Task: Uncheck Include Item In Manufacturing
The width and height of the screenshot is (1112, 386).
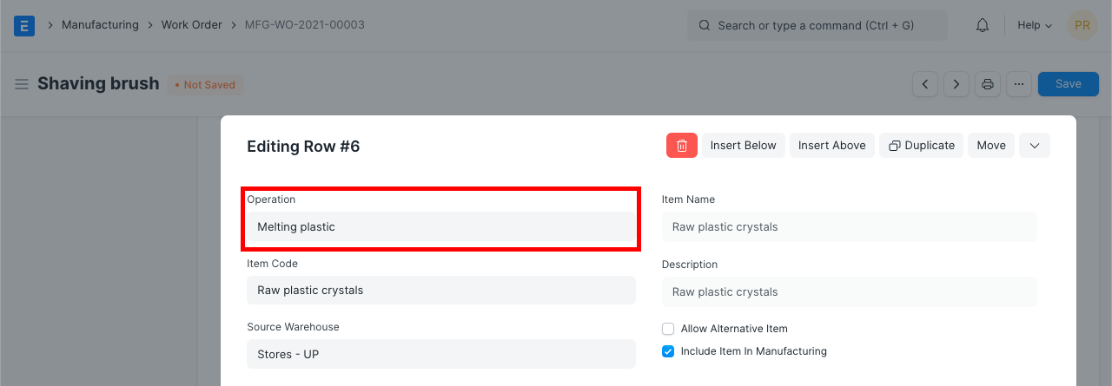Action: [x=668, y=351]
